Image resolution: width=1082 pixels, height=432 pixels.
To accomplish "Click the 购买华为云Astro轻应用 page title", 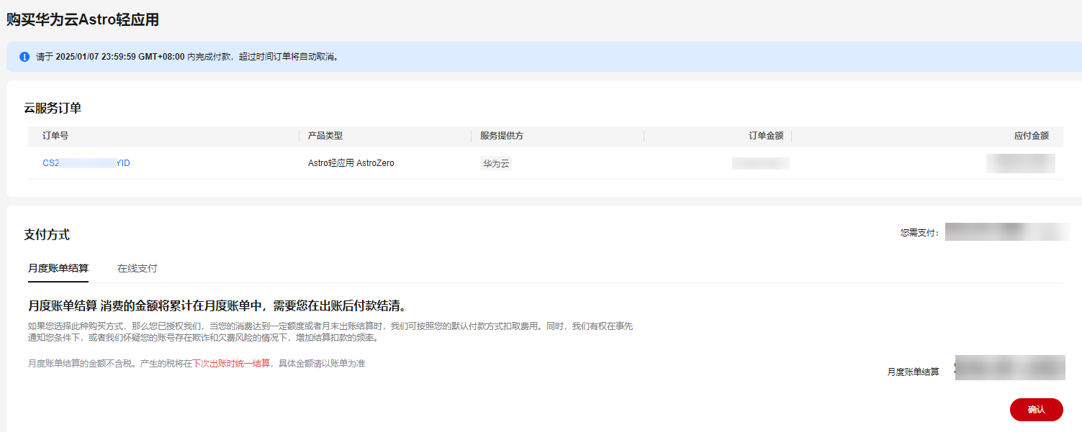I will 83,20.
